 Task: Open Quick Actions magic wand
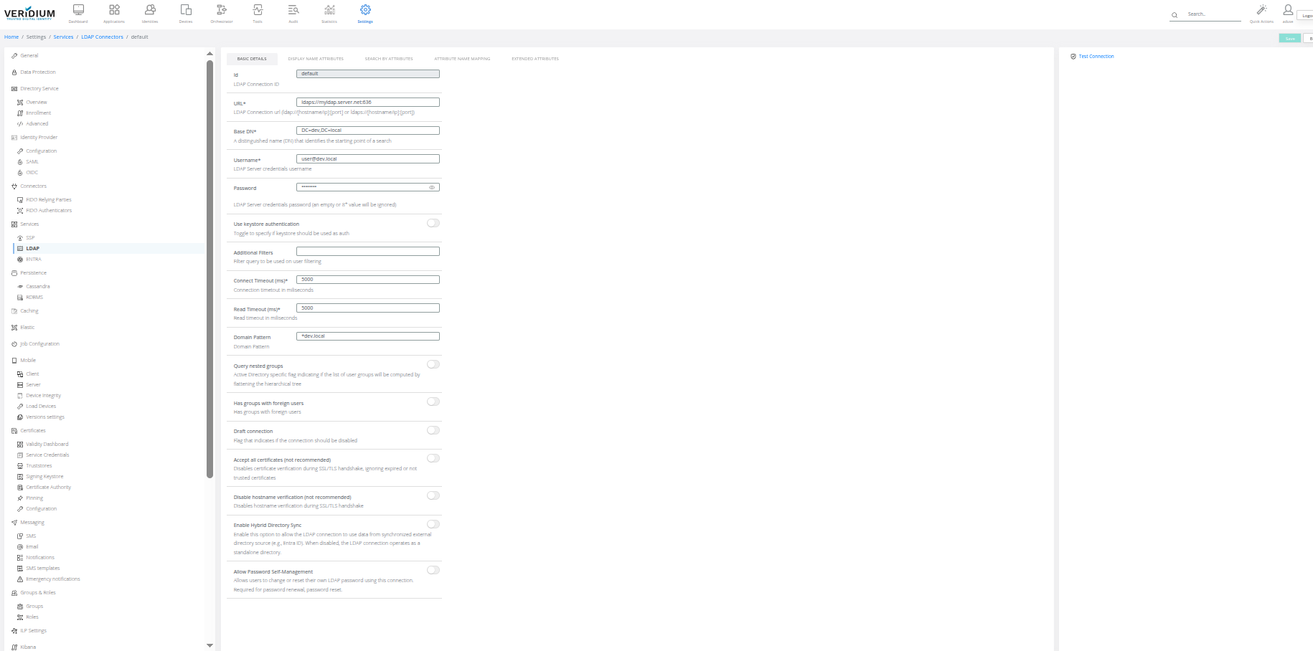point(1261,10)
